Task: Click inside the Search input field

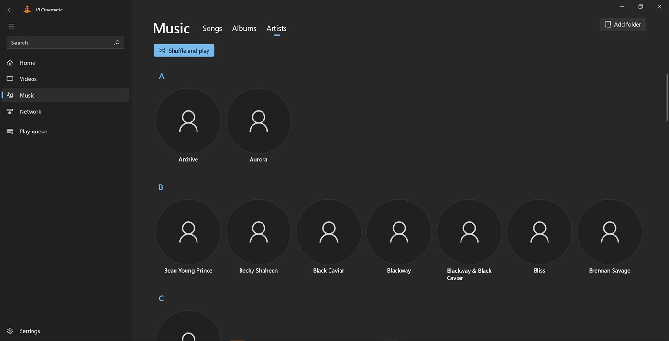Action: (x=57, y=43)
